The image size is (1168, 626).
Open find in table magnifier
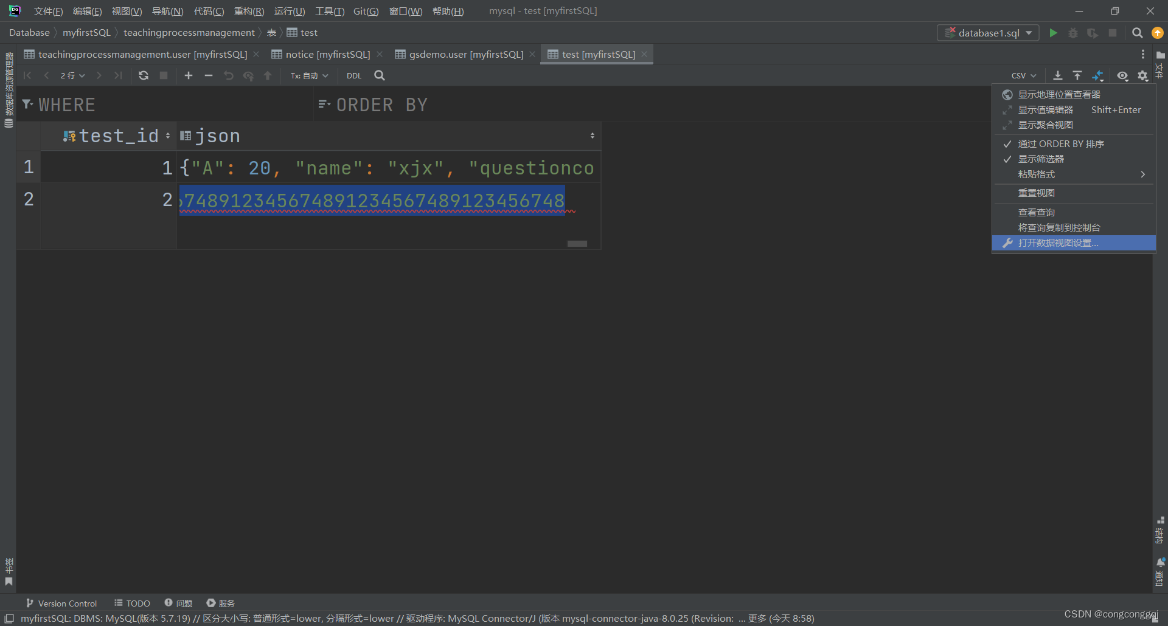(x=380, y=75)
